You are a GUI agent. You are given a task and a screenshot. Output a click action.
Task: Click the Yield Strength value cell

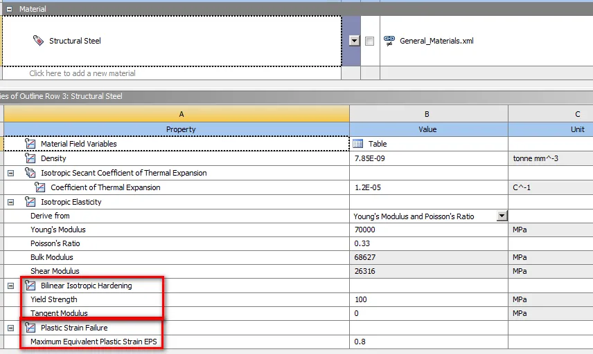point(427,299)
